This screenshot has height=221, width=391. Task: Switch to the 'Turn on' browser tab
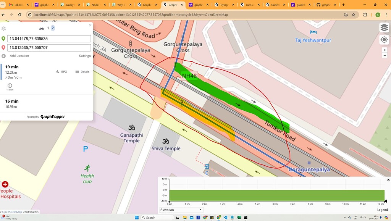pyautogui.click(x=250, y=5)
